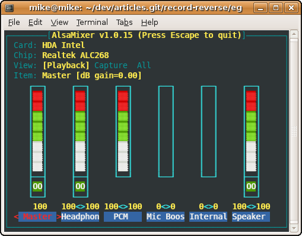Open the Terminal menu

92,23
